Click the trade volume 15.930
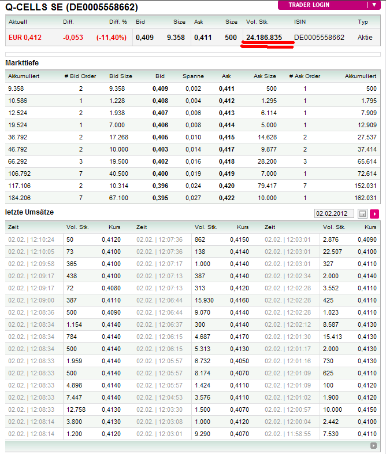This screenshot has height=454, width=386. (205, 301)
